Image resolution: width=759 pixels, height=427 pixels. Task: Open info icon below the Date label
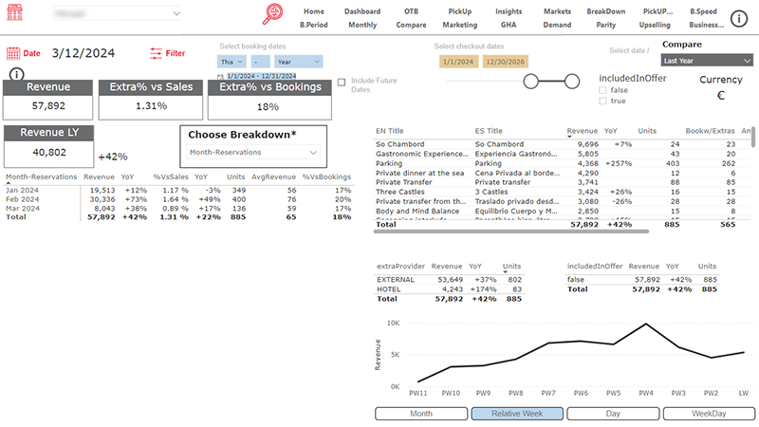tap(16, 75)
